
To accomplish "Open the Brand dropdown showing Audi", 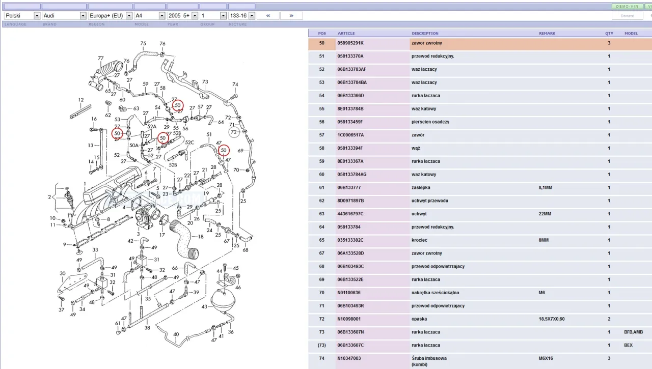I will coord(64,16).
